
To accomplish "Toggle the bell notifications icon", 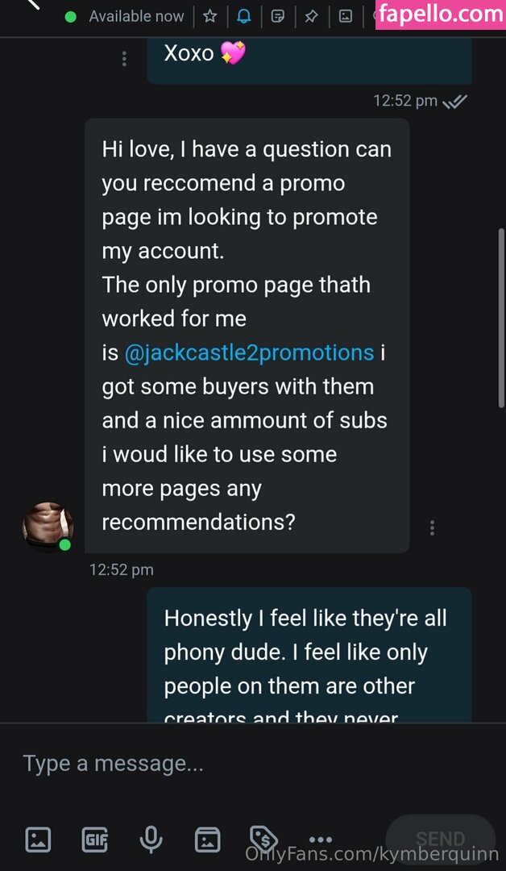I will coord(243,17).
